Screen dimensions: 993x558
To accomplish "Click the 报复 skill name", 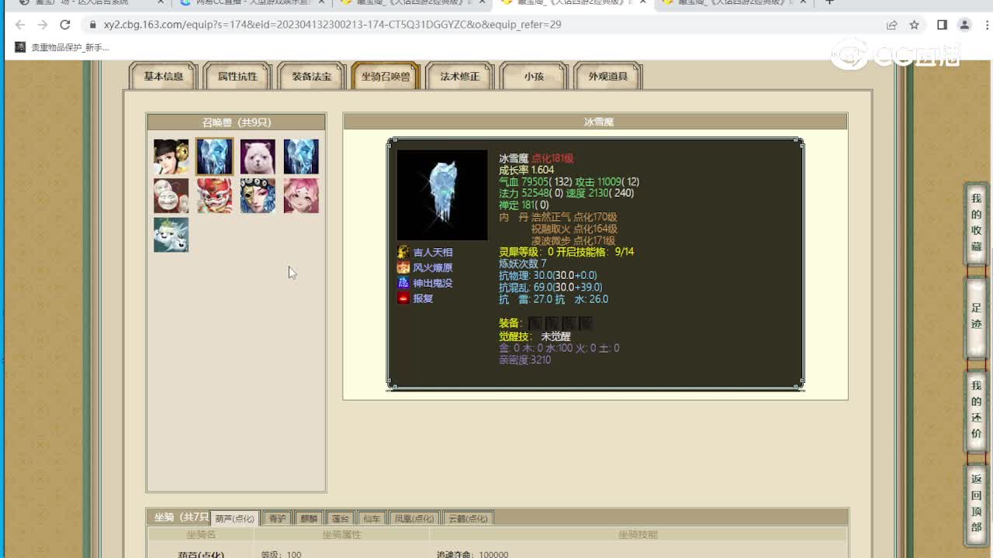I will [x=423, y=298].
